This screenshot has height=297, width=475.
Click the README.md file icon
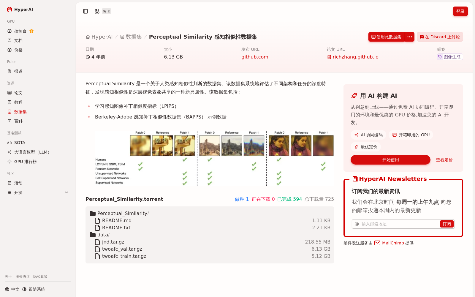click(97, 220)
